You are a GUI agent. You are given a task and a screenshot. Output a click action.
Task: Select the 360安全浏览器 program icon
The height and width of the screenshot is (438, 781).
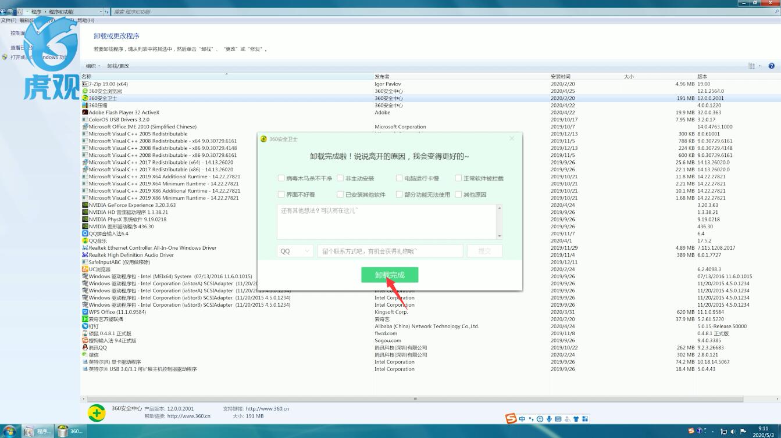85,91
